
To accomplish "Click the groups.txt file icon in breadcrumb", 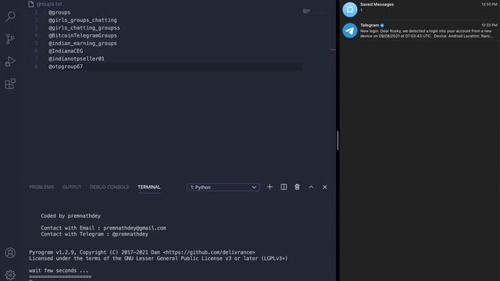I will click(31, 4).
